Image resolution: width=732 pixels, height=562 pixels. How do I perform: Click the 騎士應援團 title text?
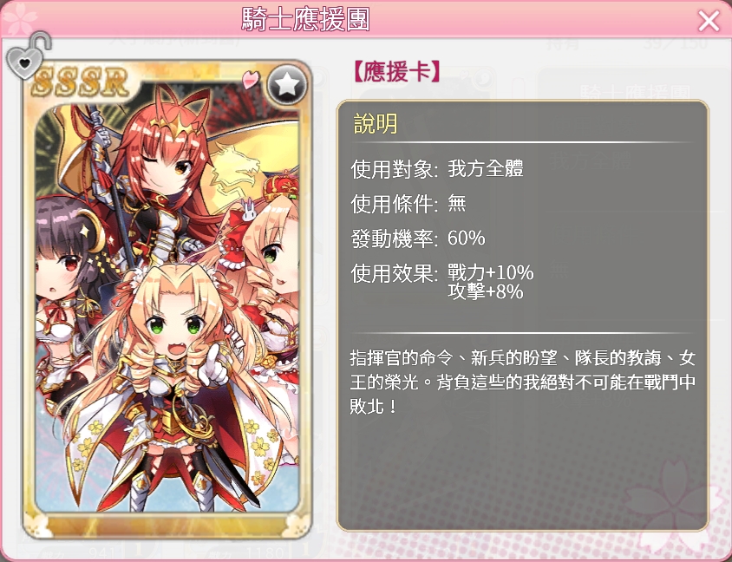pyautogui.click(x=306, y=20)
